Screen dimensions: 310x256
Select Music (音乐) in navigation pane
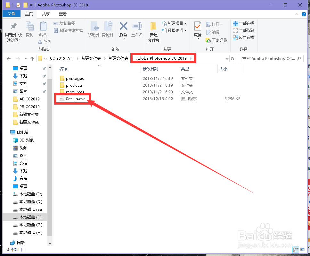(x=20, y=179)
